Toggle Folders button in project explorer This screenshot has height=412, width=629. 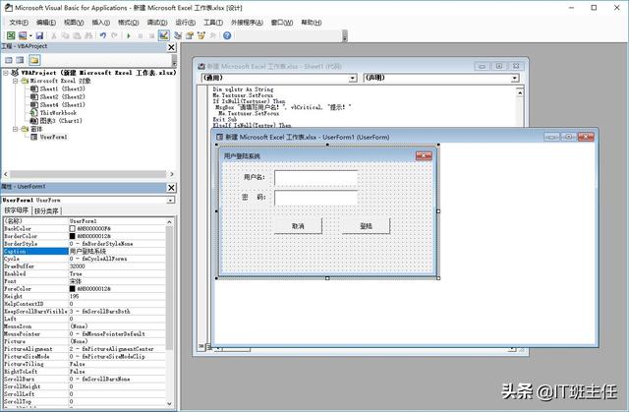pyautogui.click(x=34, y=60)
